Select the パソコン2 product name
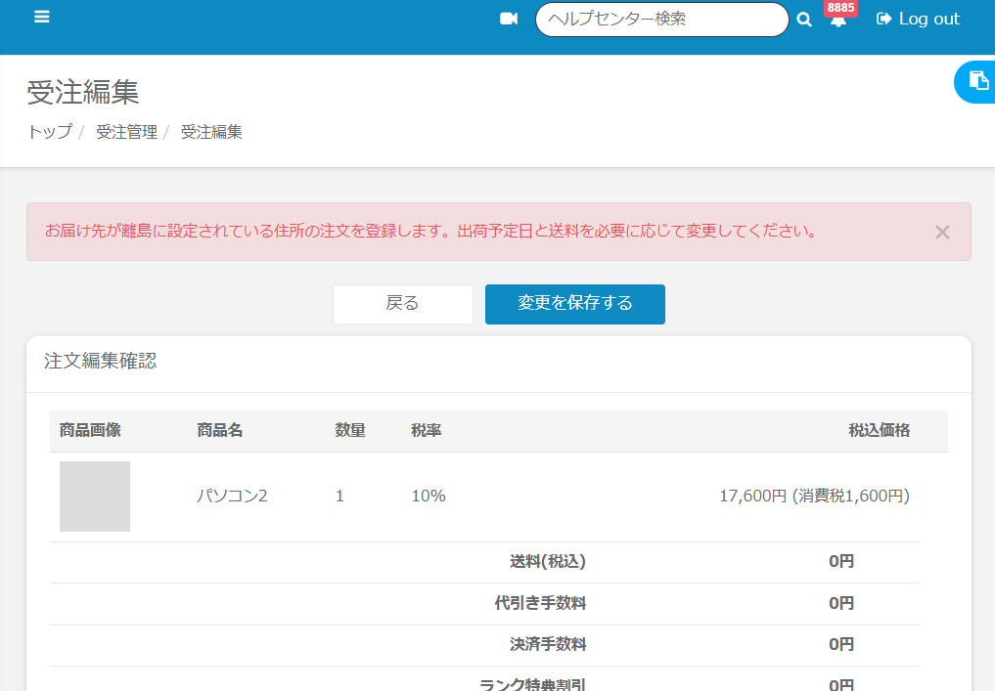Viewport: 995px width, 691px height. click(x=232, y=497)
